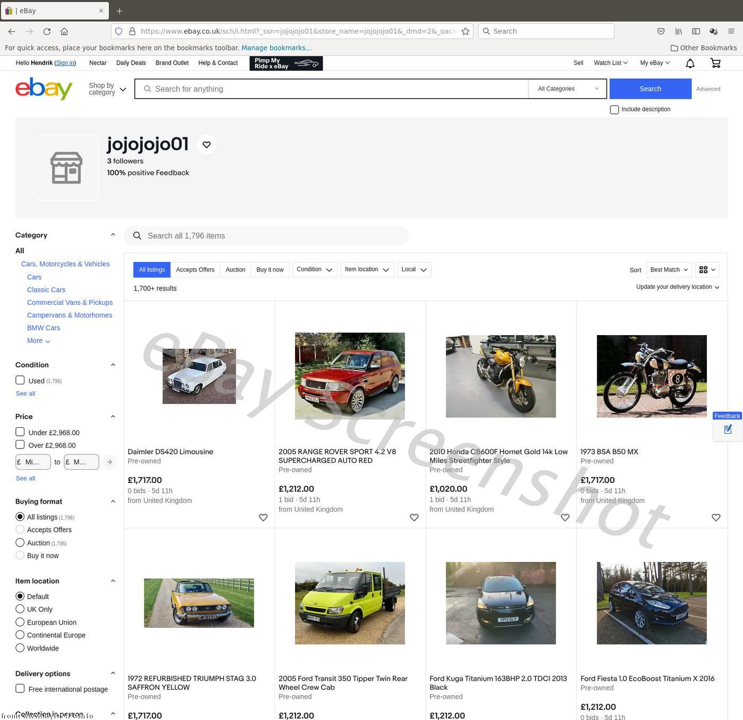The image size is (743, 720).
Task: Open the Classic Cars category link
Action: point(46,290)
